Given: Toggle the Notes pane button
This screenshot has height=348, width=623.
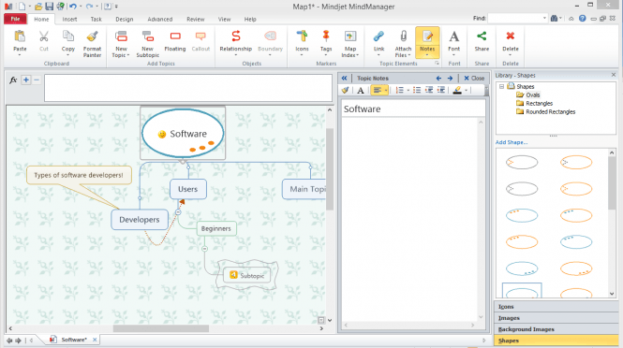Looking at the screenshot, I should tap(427, 43).
